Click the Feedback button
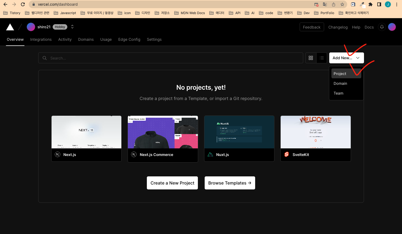The height and width of the screenshot is (234, 402). point(312,27)
